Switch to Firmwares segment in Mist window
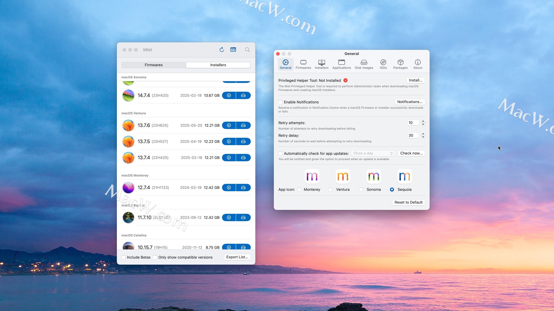This screenshot has width=554, height=311. pyautogui.click(x=154, y=65)
